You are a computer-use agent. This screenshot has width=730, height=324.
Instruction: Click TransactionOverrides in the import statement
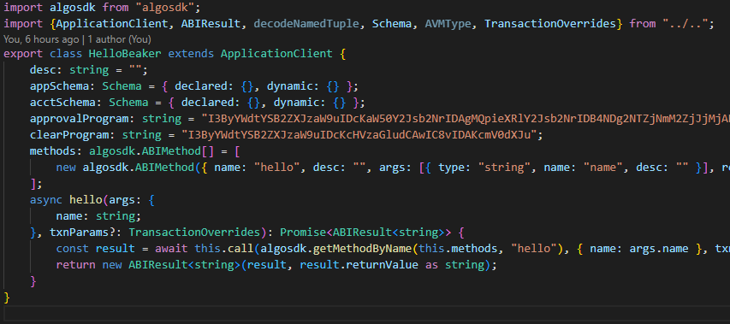[x=549, y=24]
